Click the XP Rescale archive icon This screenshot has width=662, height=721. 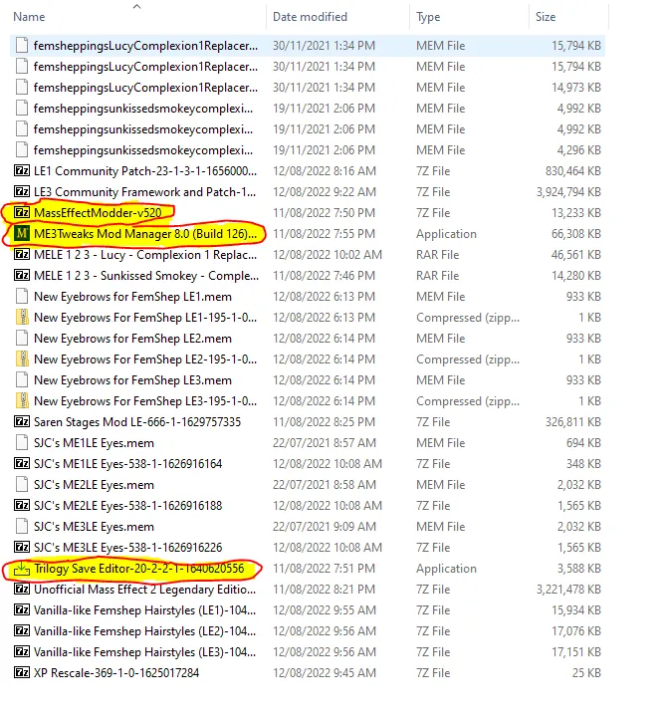click(x=22, y=673)
